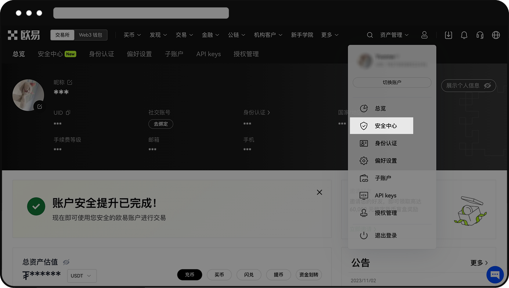Edit profile picture via the avatar edit icon
The image size is (509, 288).
pyautogui.click(x=40, y=107)
